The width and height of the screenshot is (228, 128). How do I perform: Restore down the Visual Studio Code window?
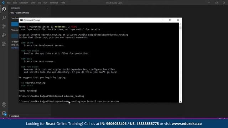click(x=217, y=2)
